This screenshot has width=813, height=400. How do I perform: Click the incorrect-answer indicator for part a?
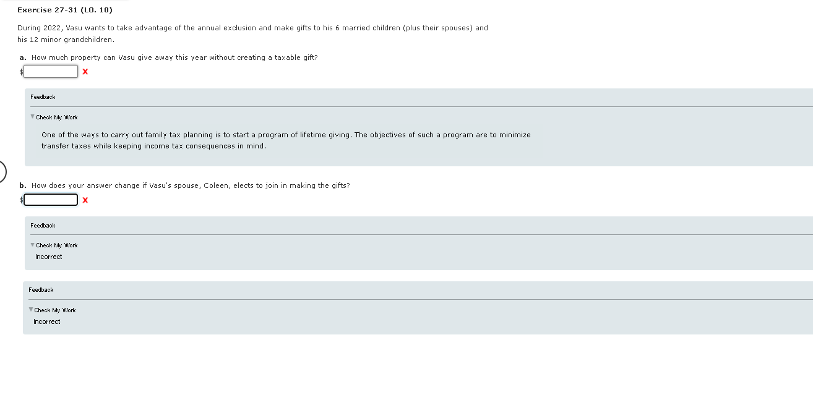85,72
